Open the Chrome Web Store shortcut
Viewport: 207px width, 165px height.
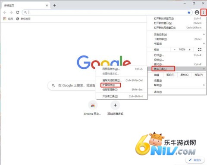tap(93, 106)
